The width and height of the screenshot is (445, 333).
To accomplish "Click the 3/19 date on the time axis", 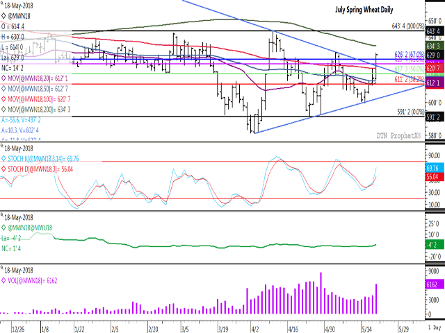I will (223, 330).
